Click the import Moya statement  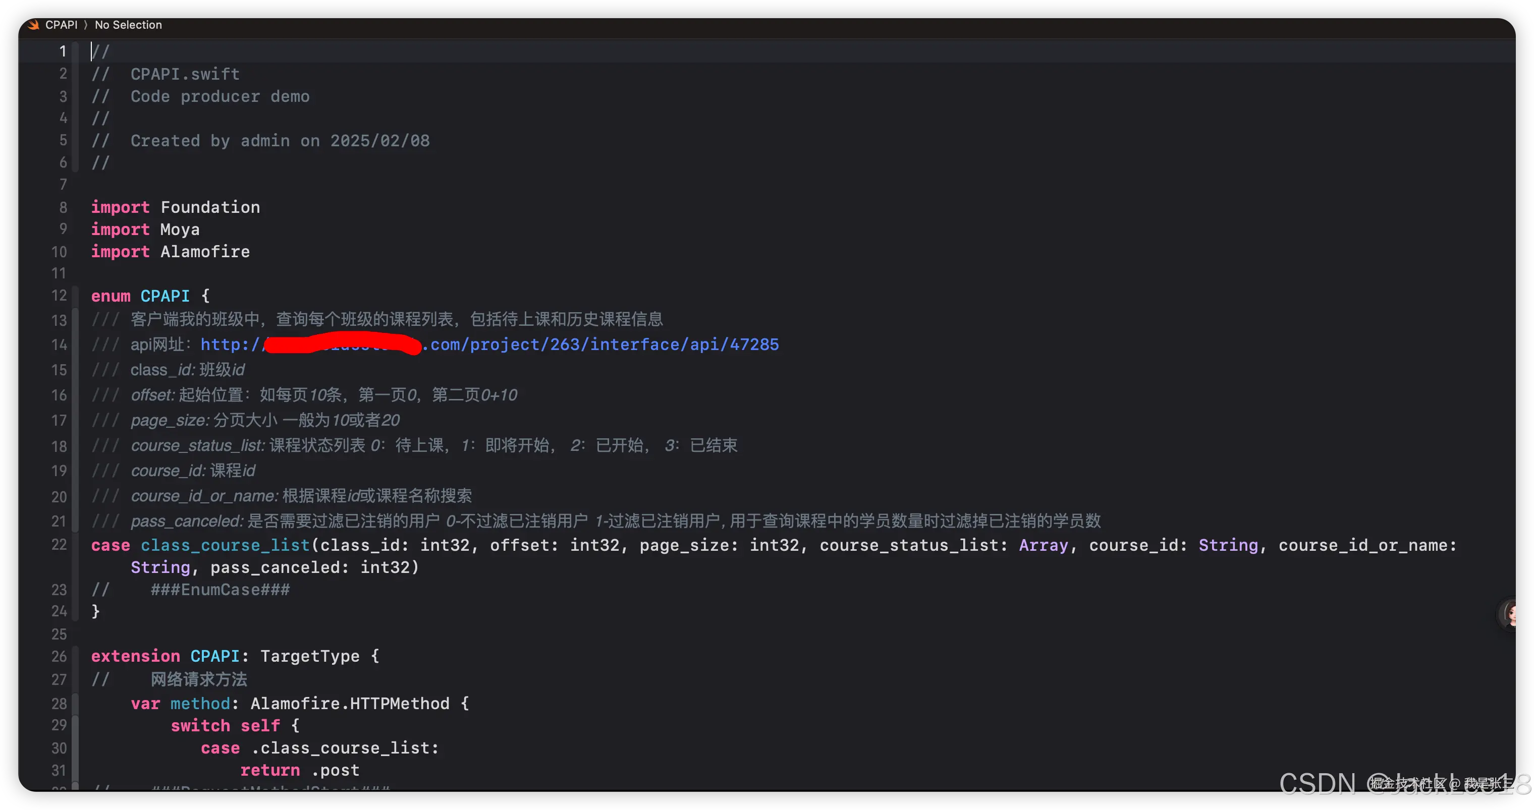145,229
